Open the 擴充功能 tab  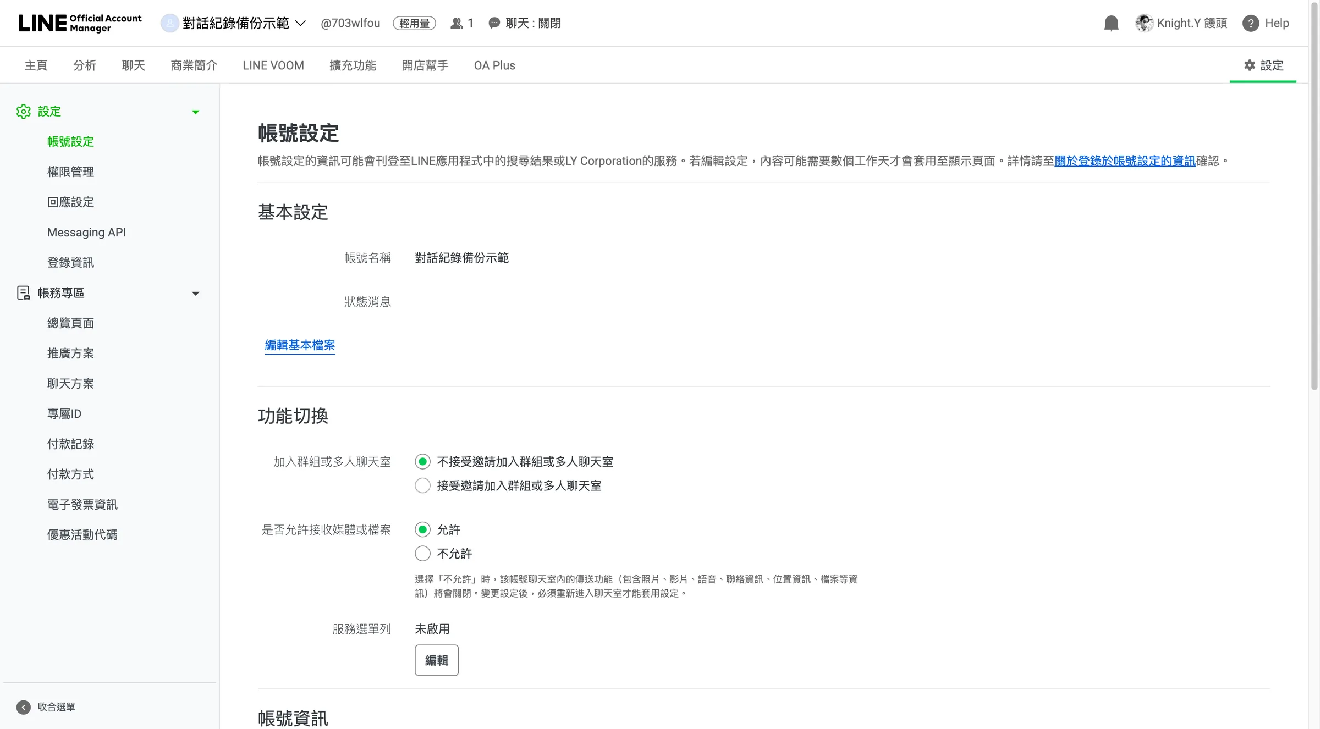pyautogui.click(x=353, y=65)
